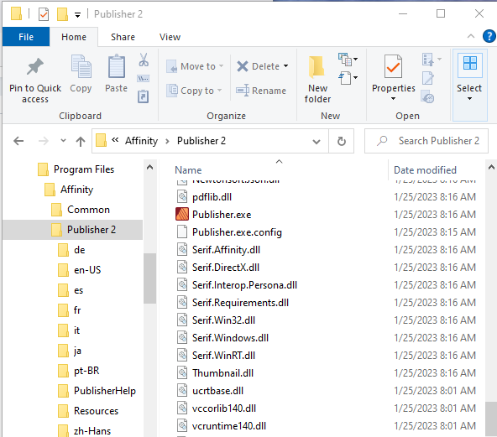
Task: Select the Serif.Affinity.dll file
Action: pos(226,250)
